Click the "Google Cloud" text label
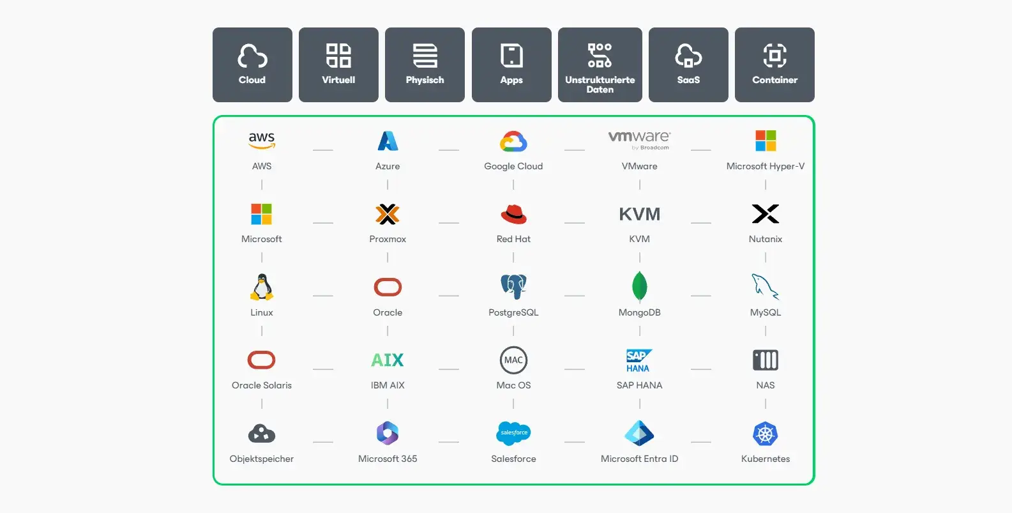Viewport: 1012px width, 513px height. click(x=513, y=166)
